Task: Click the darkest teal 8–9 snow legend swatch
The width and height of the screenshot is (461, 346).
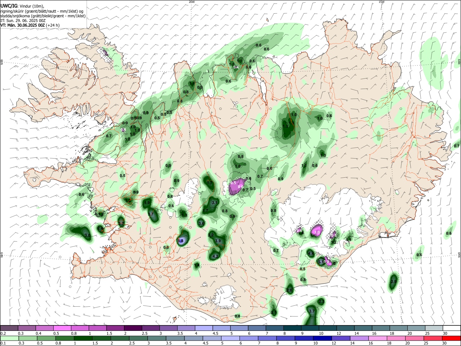Action: [292, 328]
